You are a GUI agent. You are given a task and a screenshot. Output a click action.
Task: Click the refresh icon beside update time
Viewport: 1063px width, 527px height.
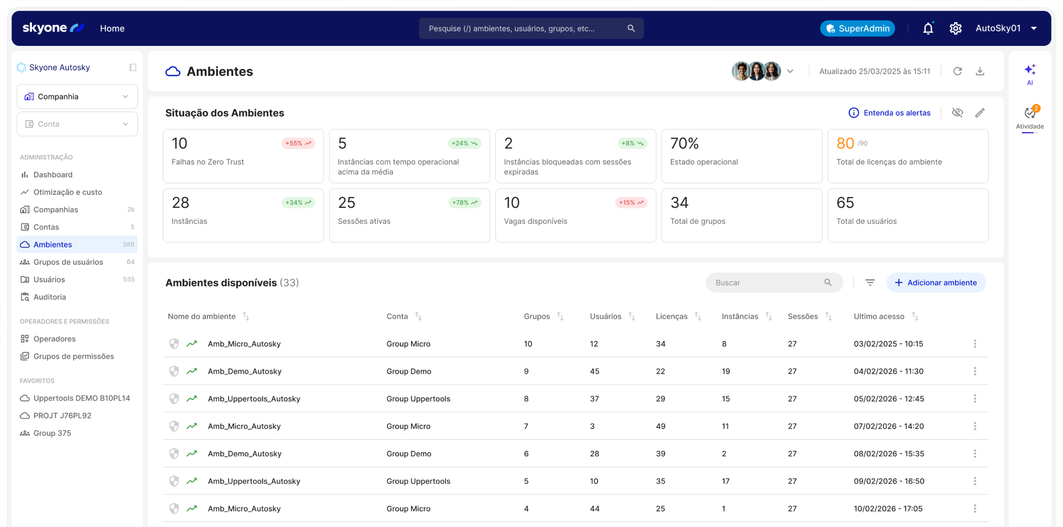coord(957,71)
